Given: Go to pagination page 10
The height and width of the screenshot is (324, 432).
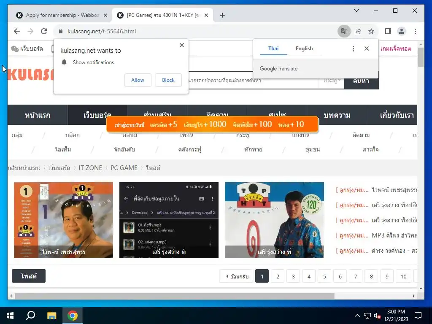Looking at the screenshot, I should tap(403, 276).
